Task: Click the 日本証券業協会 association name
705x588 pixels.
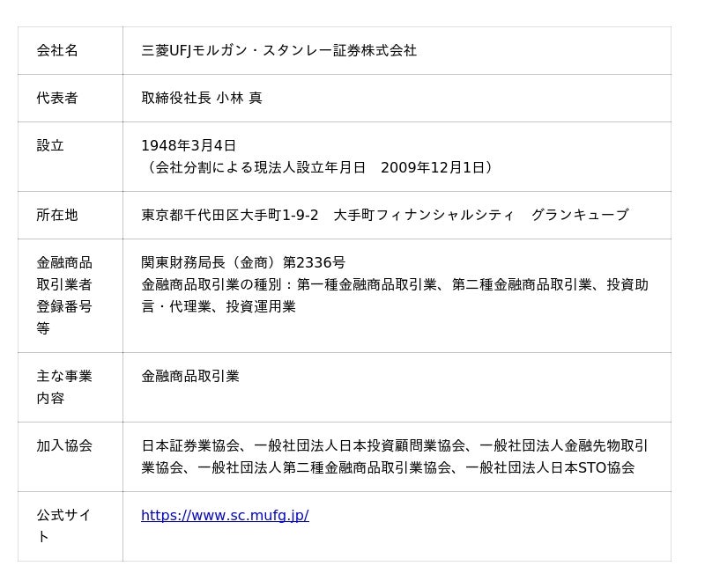Action: point(190,446)
